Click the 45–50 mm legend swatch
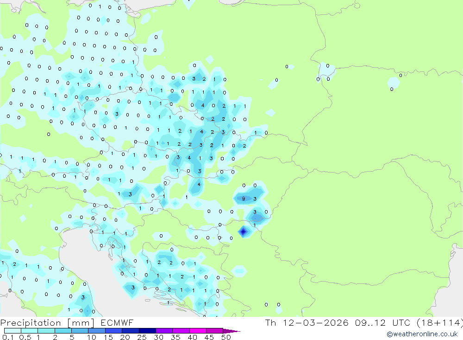 click(215, 331)
